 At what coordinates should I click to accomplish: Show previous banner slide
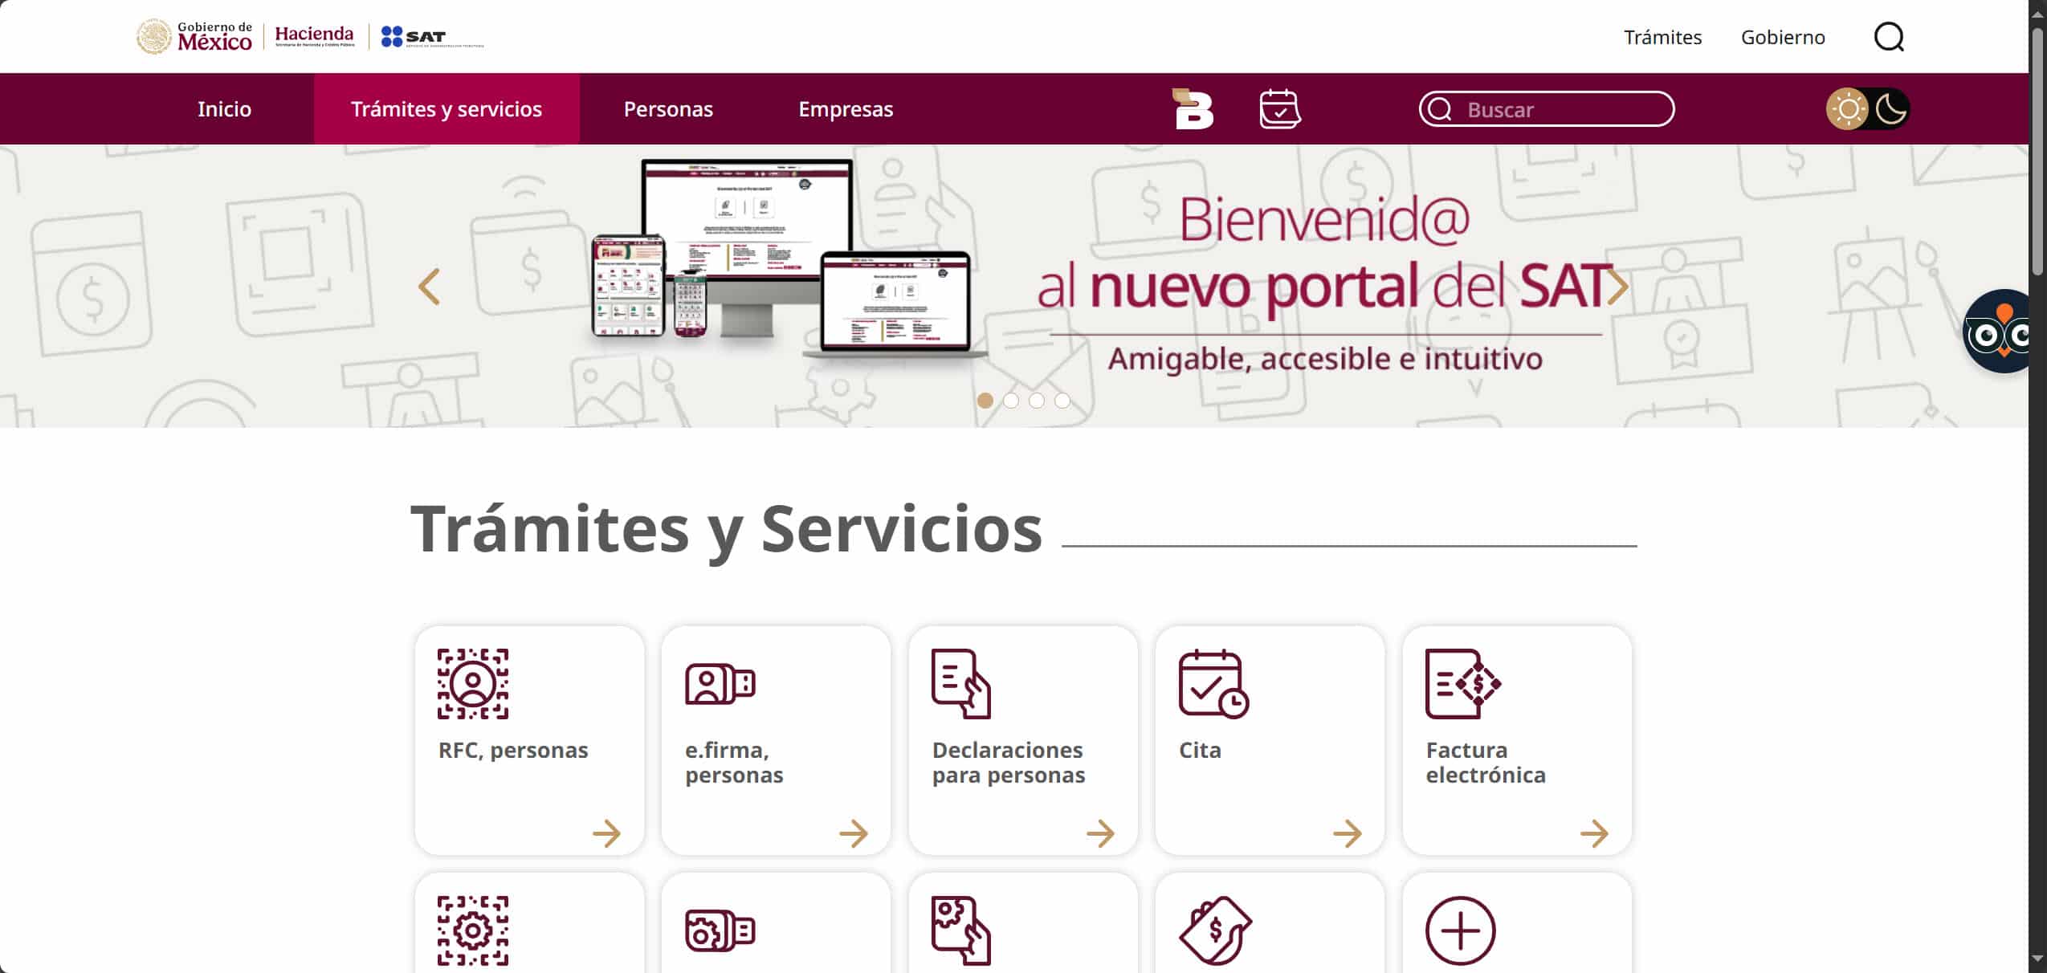point(430,287)
